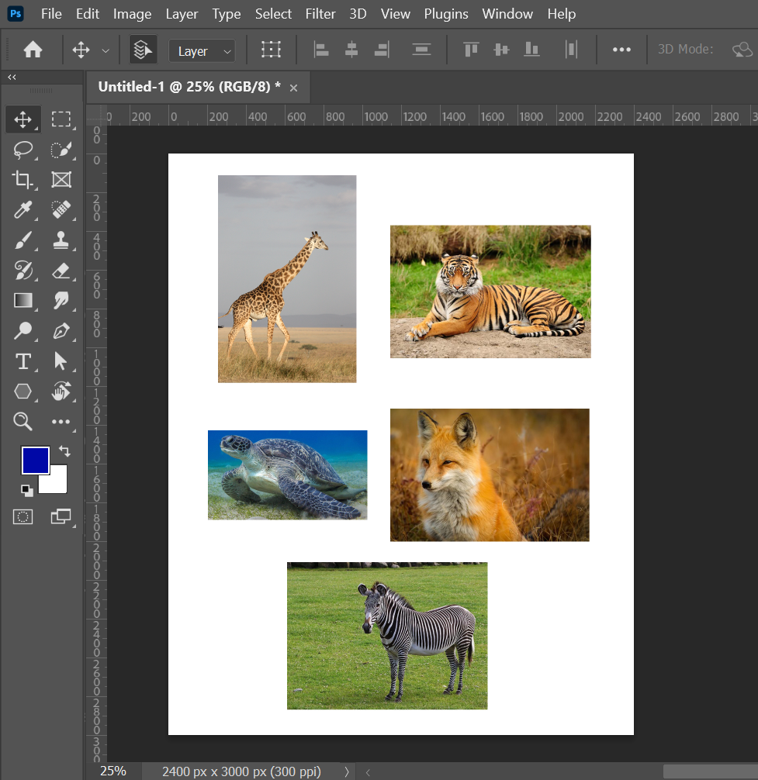Toggle Show Transform Controls in the options bar
Screen dimensions: 758x780
tap(271, 50)
